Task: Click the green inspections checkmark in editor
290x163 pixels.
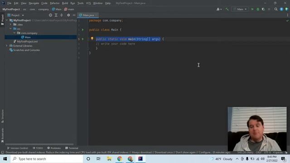Action: click(x=287, y=21)
